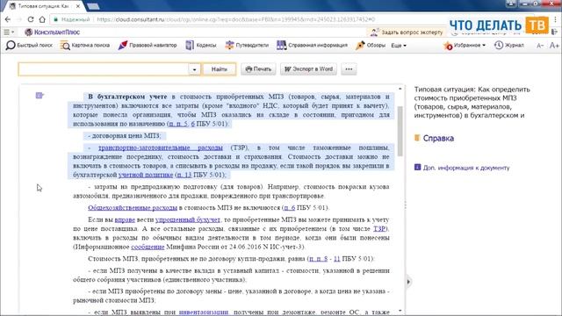Image resolution: width=562 pixels, height=316 pixels.
Task: Open Доп. информация к документу
Action: pos(466,168)
